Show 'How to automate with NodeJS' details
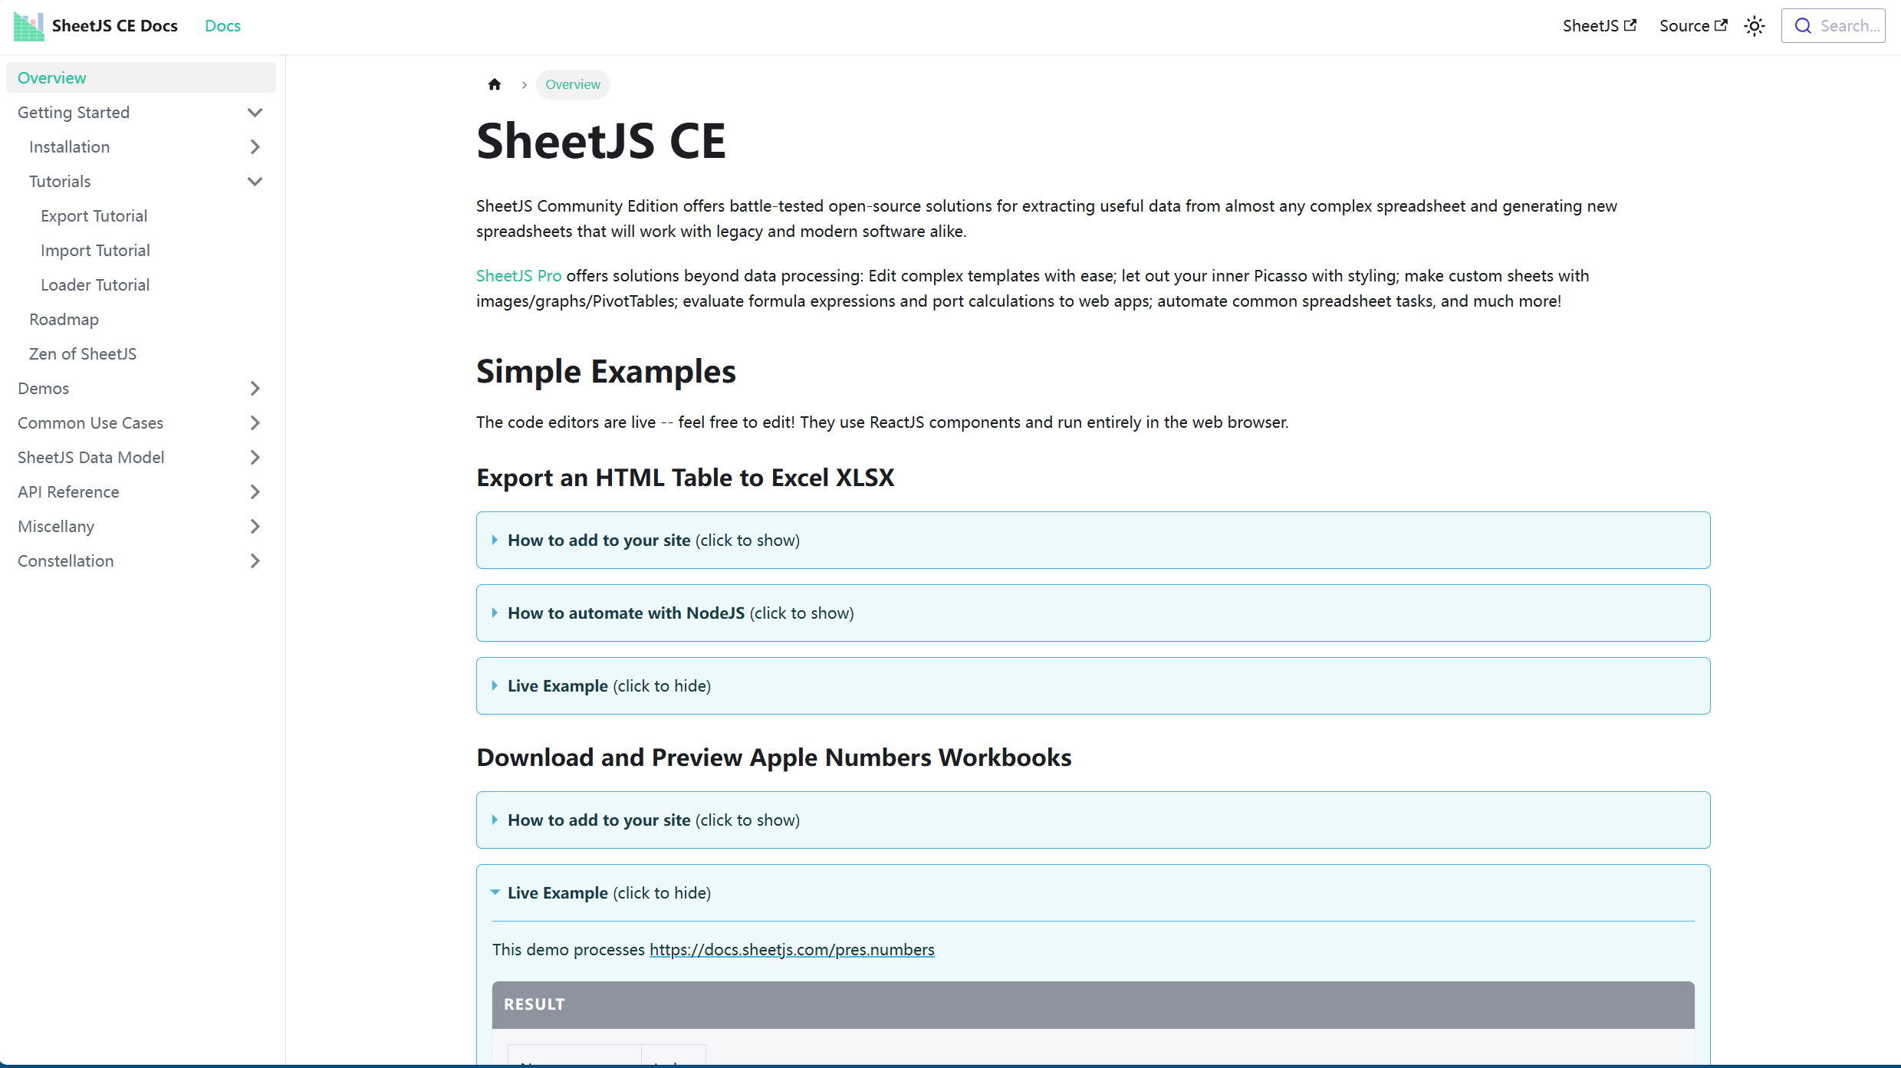This screenshot has height=1068, width=1901. pos(679,613)
